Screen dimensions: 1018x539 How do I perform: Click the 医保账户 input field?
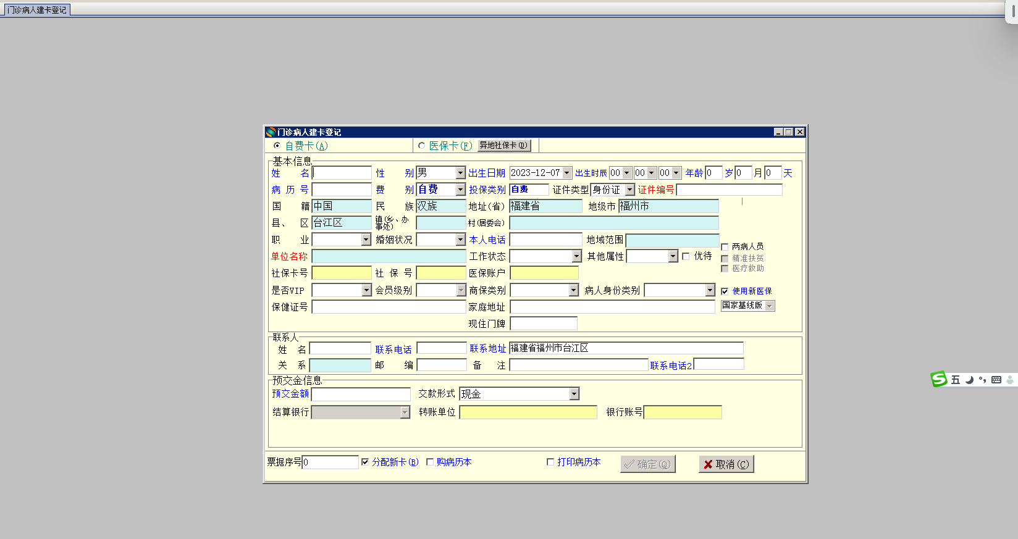click(x=544, y=273)
